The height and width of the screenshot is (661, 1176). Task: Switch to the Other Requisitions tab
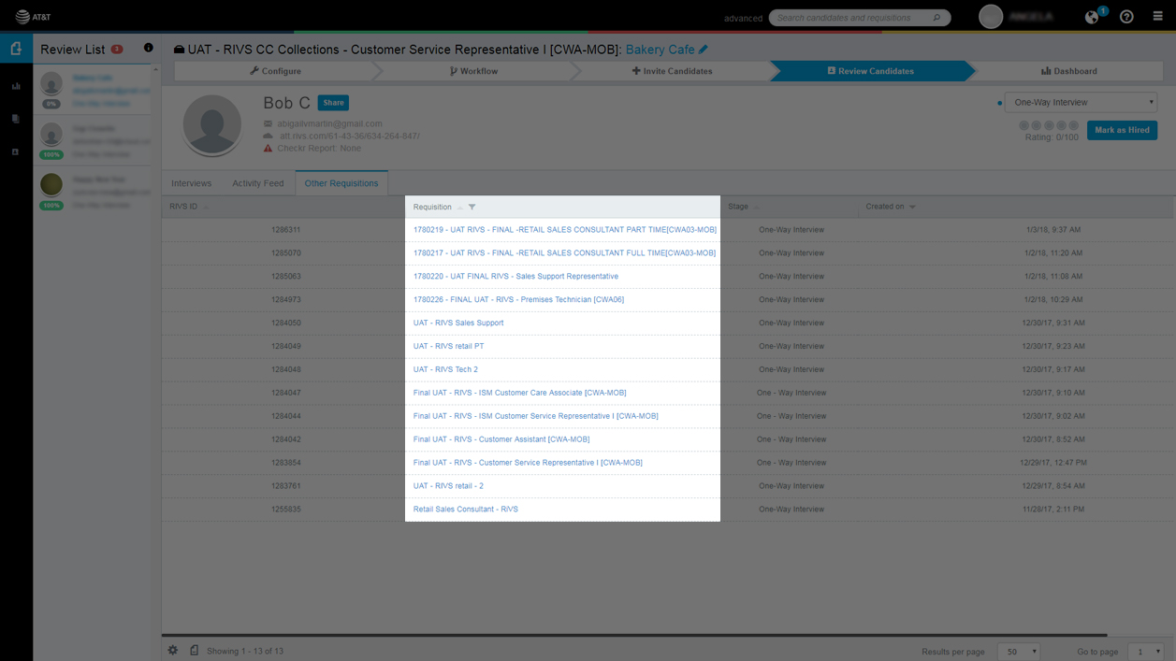341,183
